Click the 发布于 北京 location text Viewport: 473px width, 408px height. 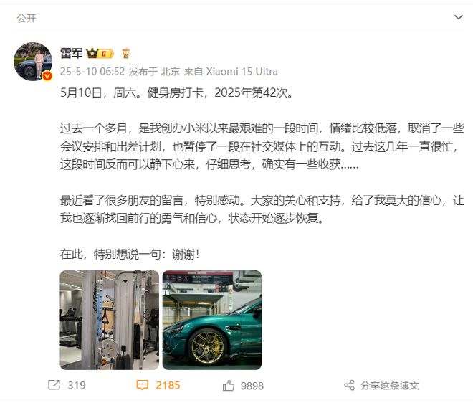[x=154, y=72]
